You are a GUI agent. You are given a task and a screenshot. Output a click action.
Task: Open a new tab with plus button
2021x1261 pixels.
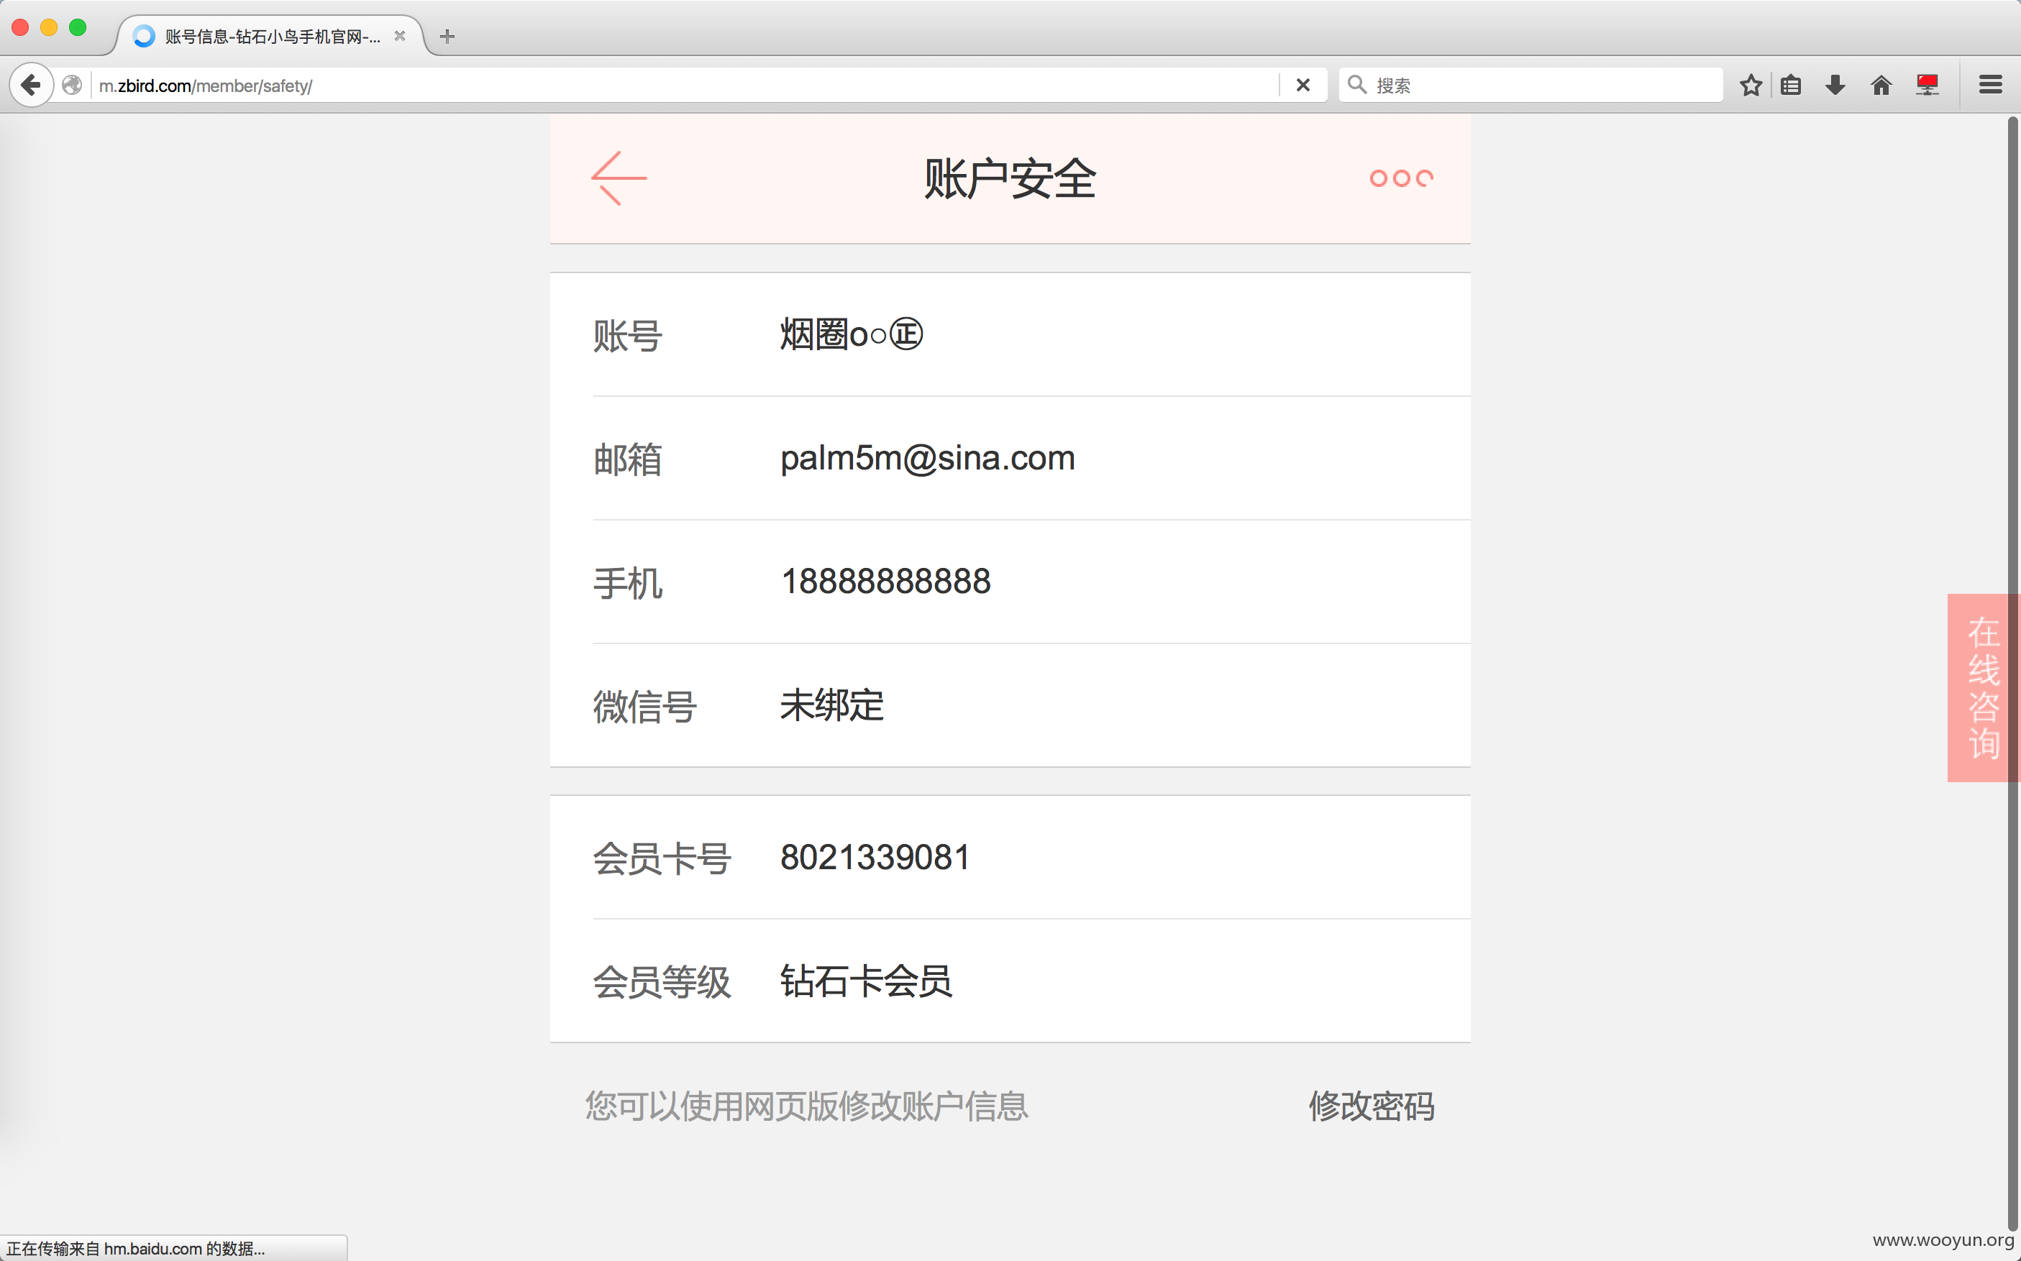coord(447,37)
